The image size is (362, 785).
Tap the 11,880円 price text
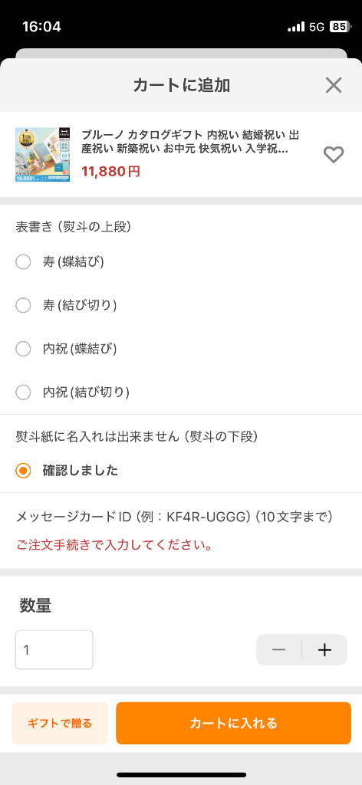point(110,172)
